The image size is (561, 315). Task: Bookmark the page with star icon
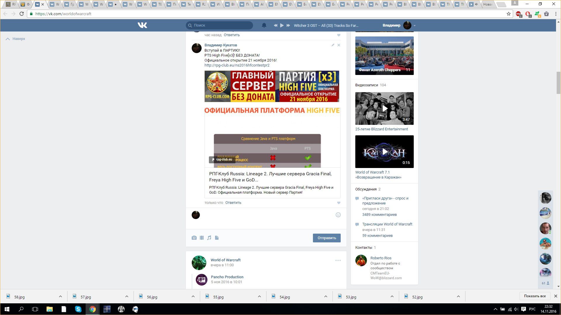tap(509, 14)
